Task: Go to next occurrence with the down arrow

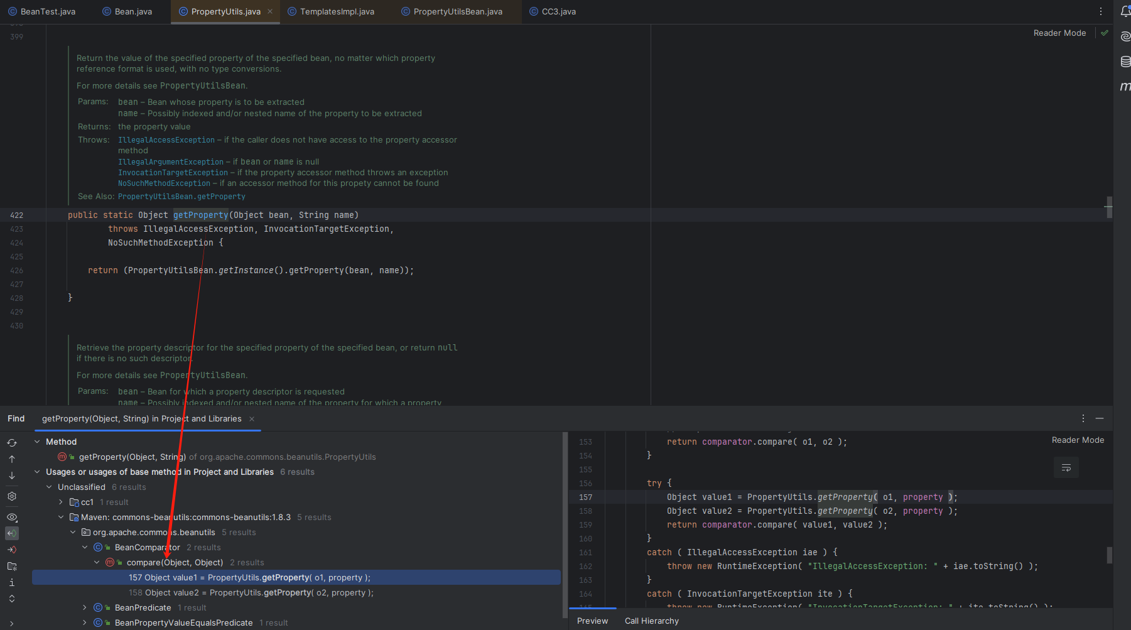Action: coord(12,475)
